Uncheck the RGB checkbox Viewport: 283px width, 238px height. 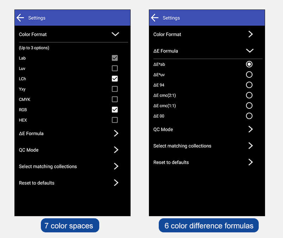point(115,109)
